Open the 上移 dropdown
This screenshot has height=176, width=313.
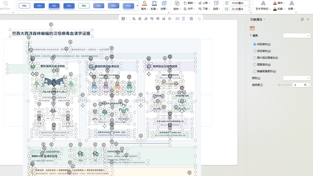(204, 3)
